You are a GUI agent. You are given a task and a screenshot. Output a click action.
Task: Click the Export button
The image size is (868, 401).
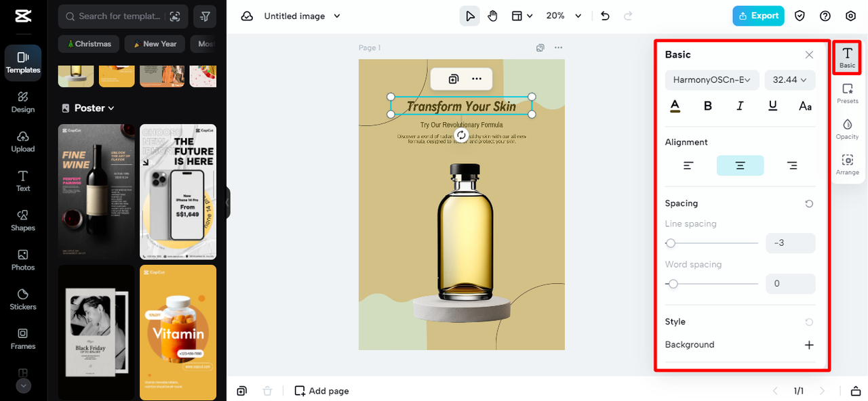click(758, 16)
